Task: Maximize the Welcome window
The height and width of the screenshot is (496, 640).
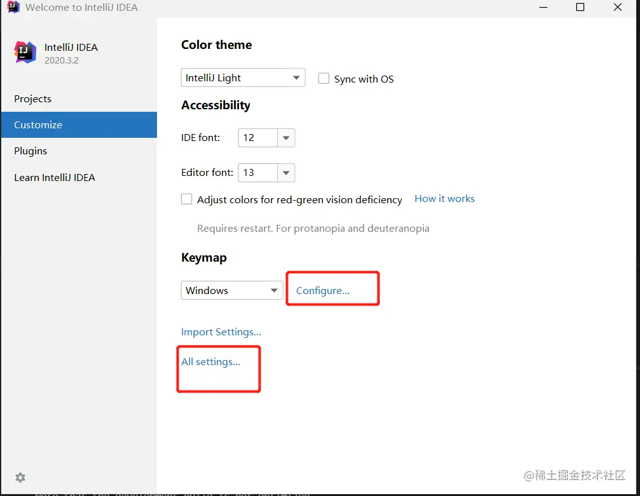Action: (580, 8)
